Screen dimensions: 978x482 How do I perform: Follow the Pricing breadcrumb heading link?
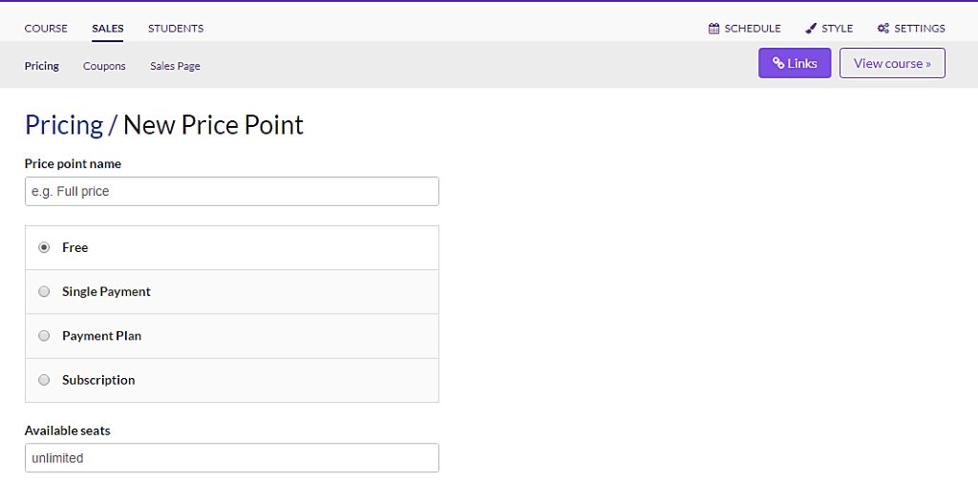point(64,125)
